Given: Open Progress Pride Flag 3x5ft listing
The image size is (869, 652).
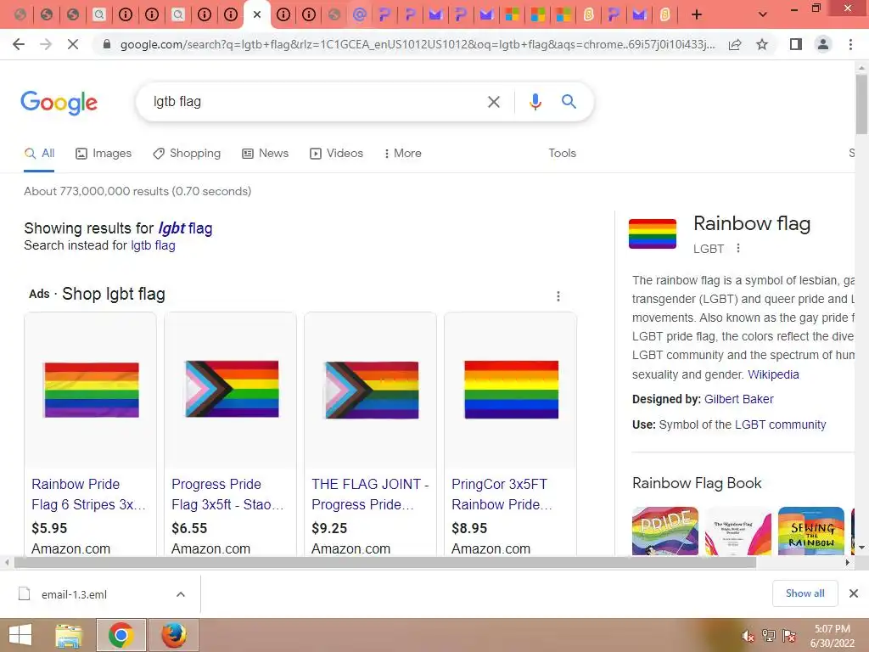Looking at the screenshot, I should pyautogui.click(x=227, y=495).
